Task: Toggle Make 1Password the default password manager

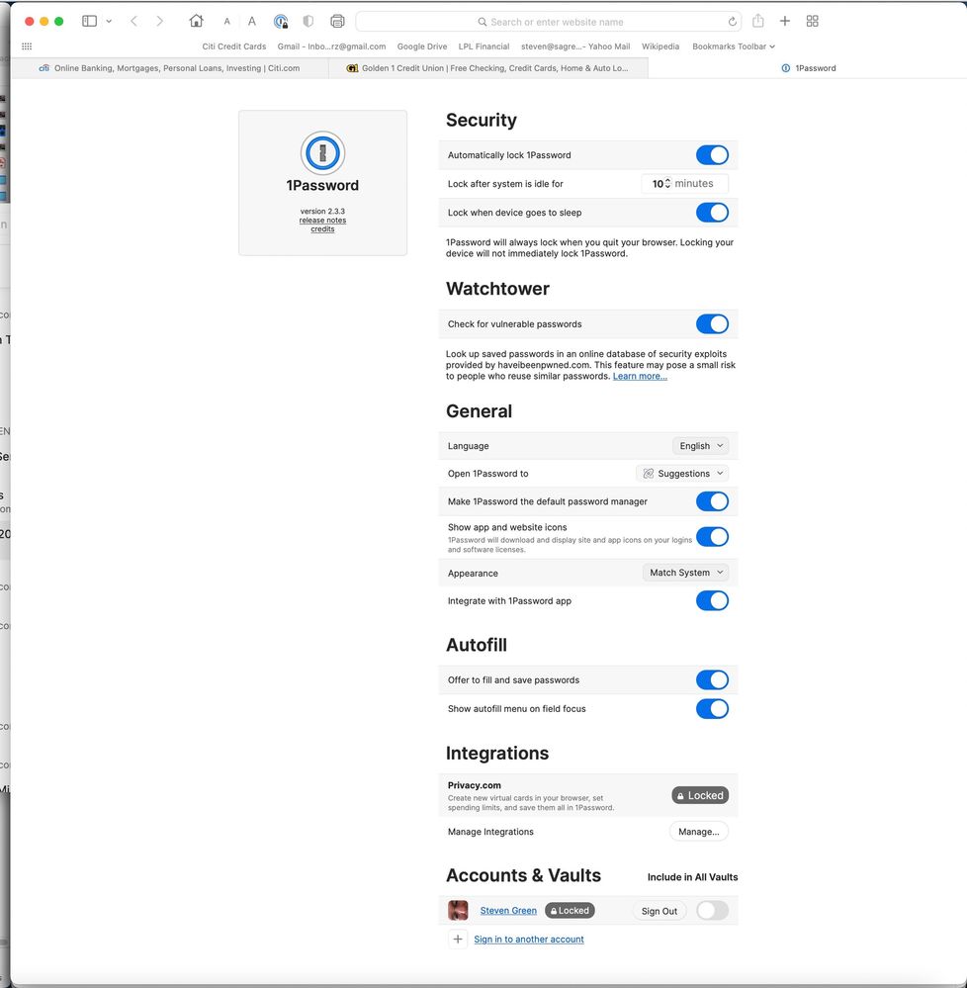Action: [x=712, y=501]
